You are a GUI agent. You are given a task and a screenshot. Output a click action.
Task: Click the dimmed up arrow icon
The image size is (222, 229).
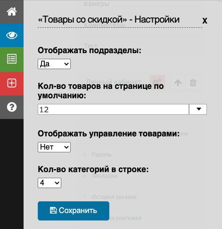coord(178,82)
